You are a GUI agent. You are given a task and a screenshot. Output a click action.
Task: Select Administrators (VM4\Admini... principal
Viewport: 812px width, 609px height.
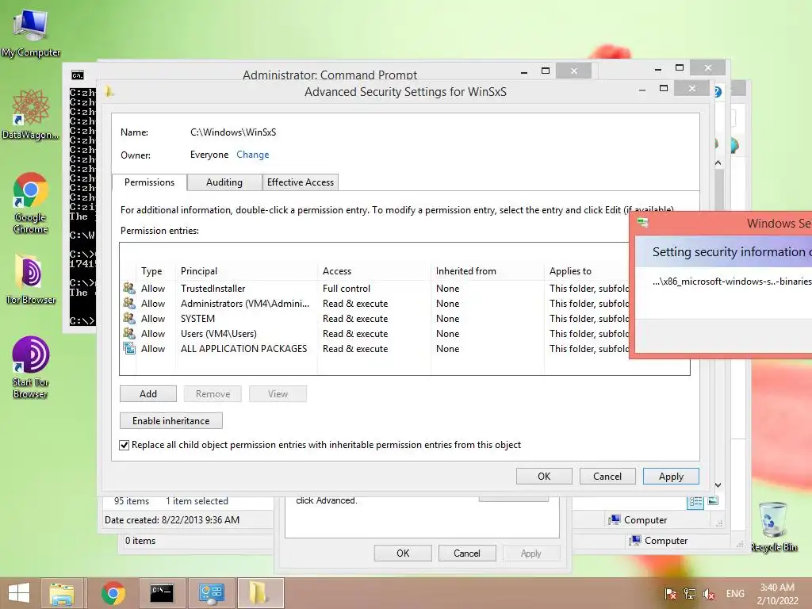pos(245,304)
